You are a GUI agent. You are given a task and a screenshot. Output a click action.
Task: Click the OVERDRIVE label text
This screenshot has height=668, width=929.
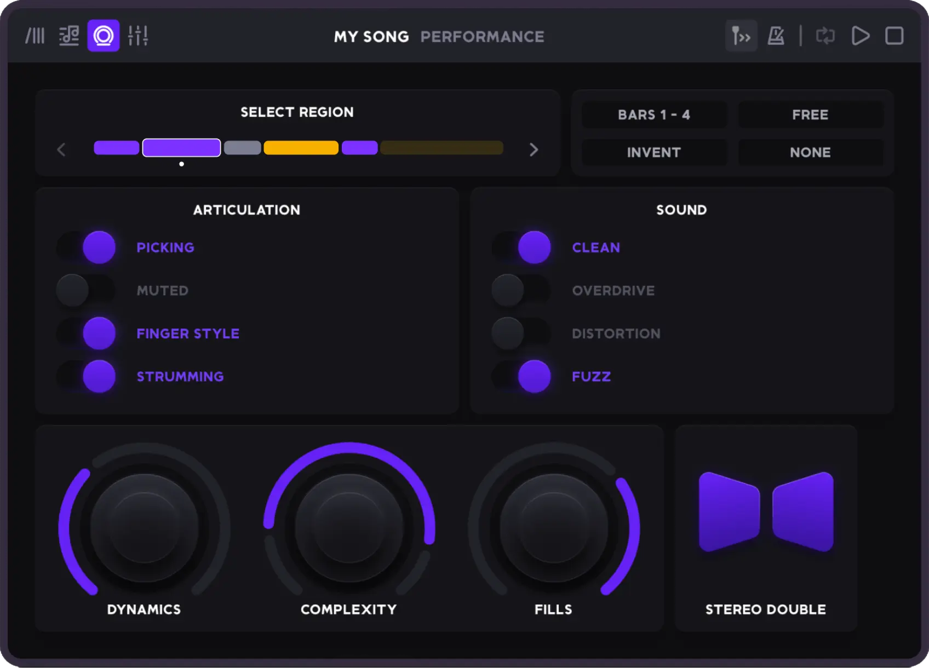coord(613,290)
